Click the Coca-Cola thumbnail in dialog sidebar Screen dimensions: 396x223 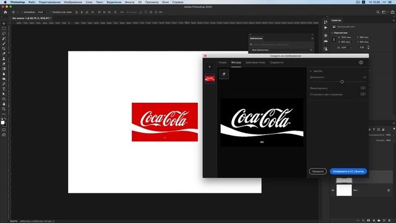tap(210, 79)
